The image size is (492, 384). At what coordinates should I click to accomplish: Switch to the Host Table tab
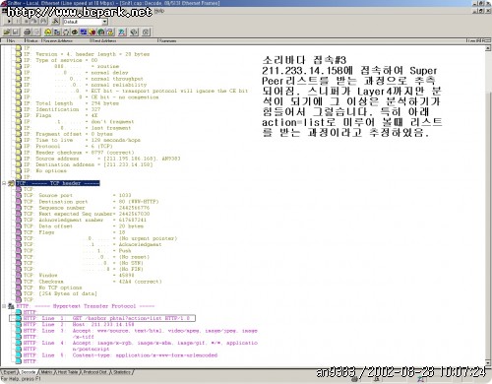tap(67, 372)
